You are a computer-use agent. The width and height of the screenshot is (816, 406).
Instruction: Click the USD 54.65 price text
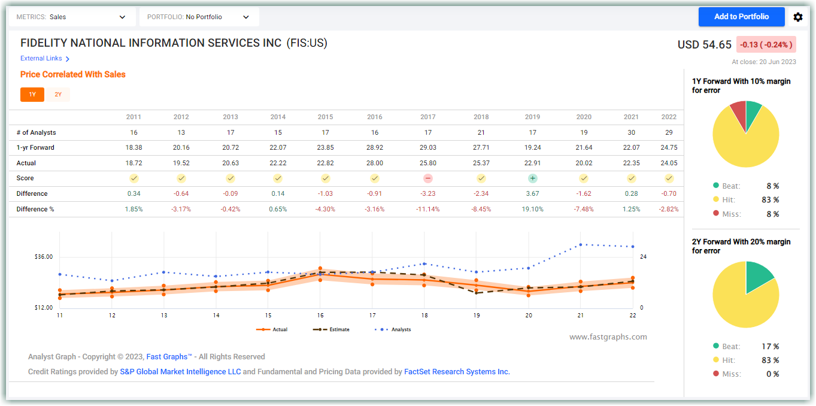705,45
